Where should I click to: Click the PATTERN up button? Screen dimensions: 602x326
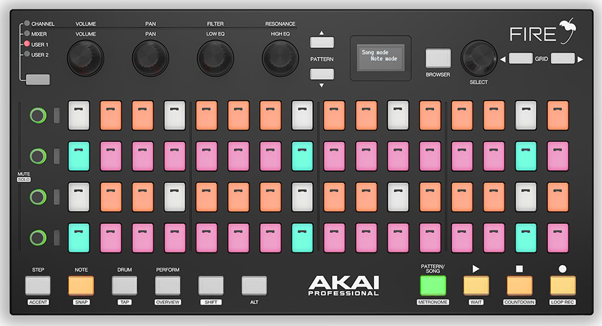pyautogui.click(x=322, y=42)
